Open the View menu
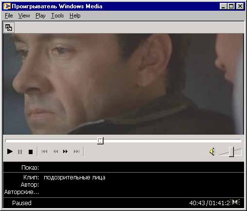247x211 pixels. [x=24, y=16]
